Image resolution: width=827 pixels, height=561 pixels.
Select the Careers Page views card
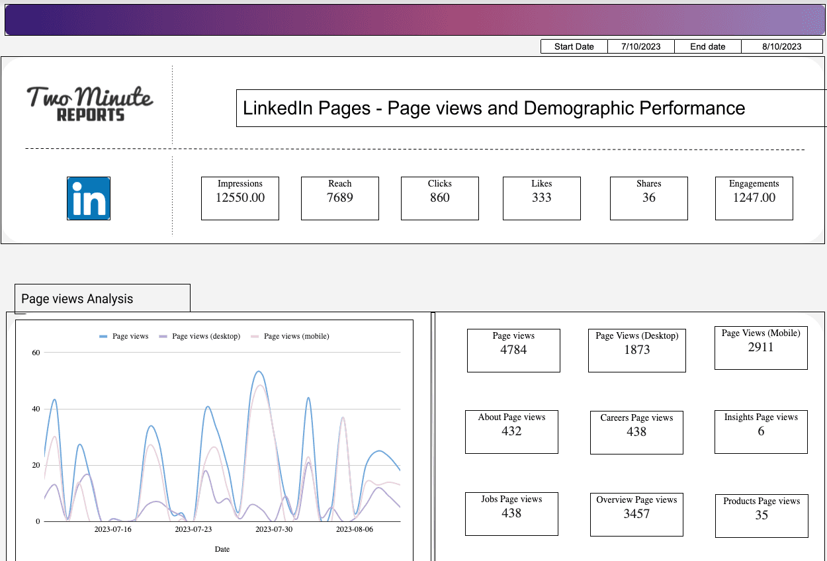point(636,432)
